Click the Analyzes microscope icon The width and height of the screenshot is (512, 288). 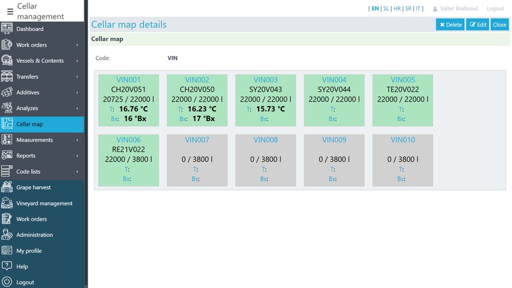(7, 108)
